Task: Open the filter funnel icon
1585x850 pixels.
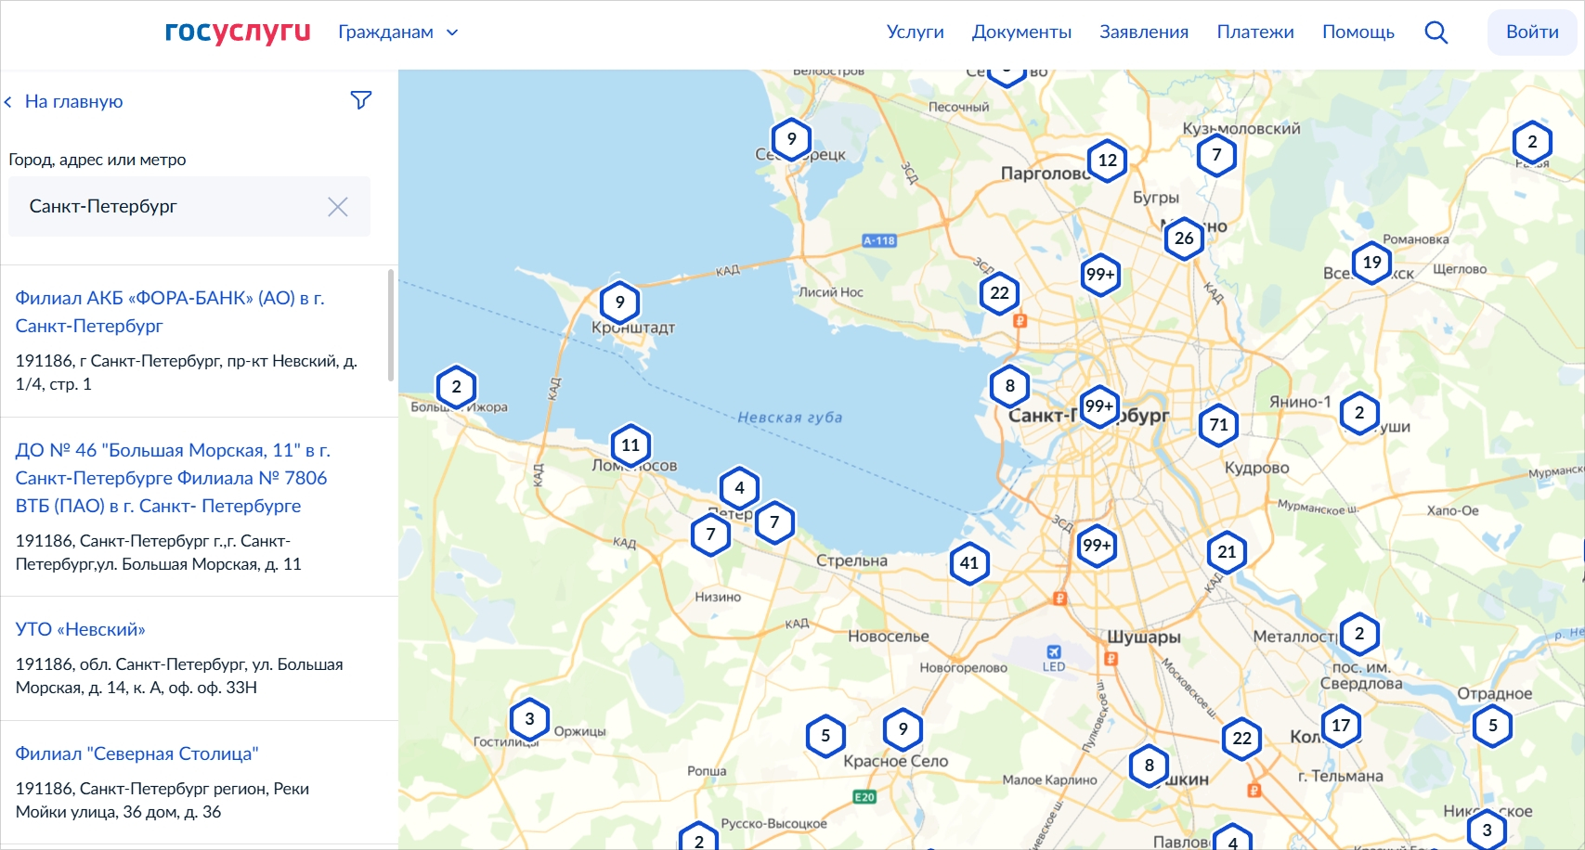Action: tap(361, 100)
